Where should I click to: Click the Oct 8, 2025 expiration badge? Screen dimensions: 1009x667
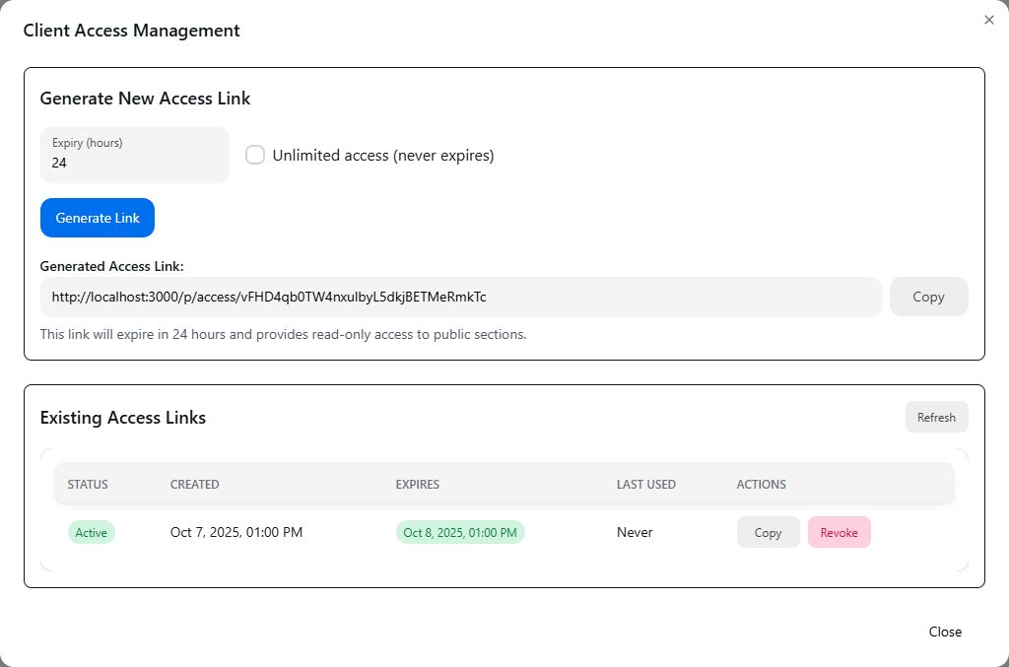(459, 532)
